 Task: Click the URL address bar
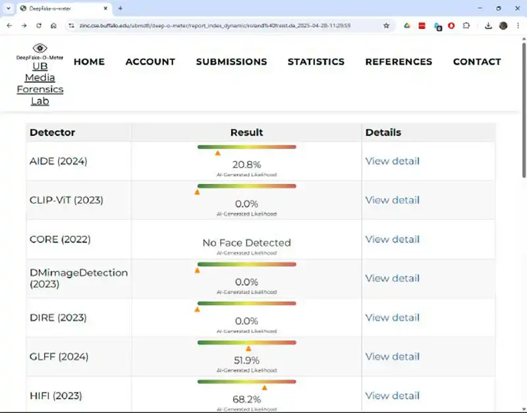224,26
